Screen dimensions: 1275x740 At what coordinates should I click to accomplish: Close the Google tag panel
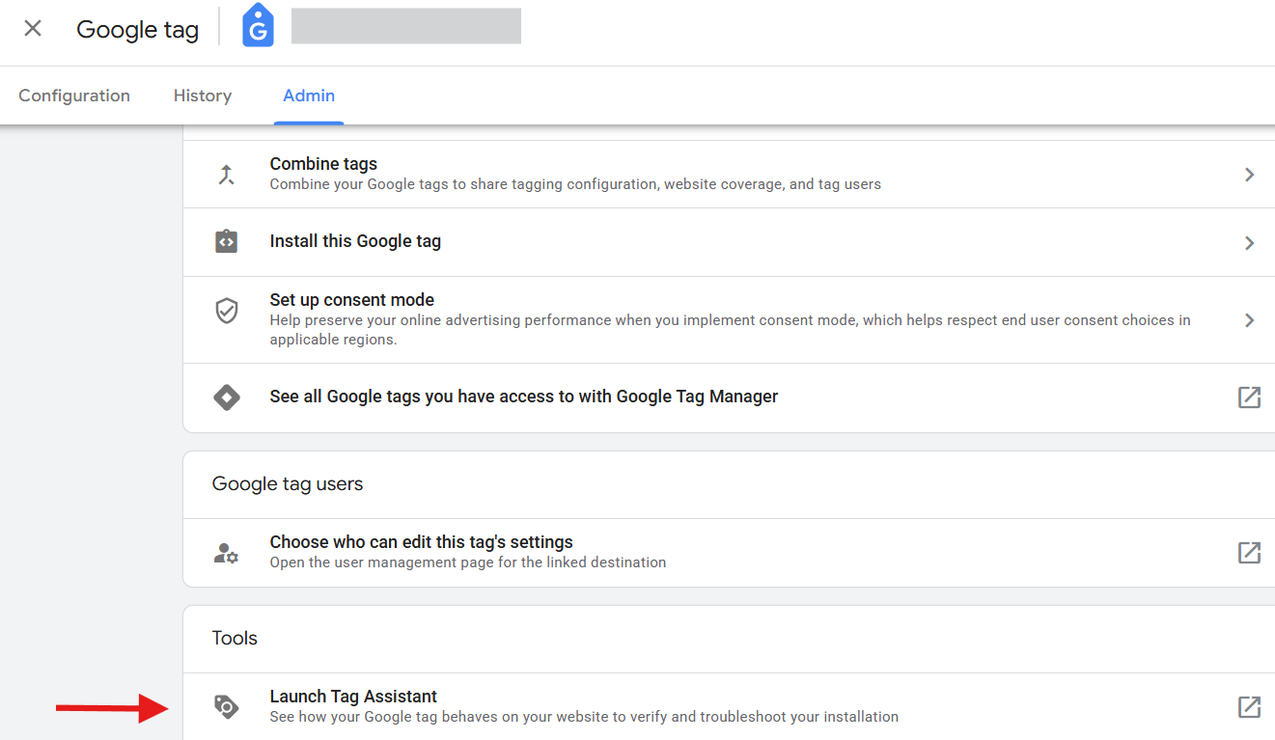(x=33, y=29)
